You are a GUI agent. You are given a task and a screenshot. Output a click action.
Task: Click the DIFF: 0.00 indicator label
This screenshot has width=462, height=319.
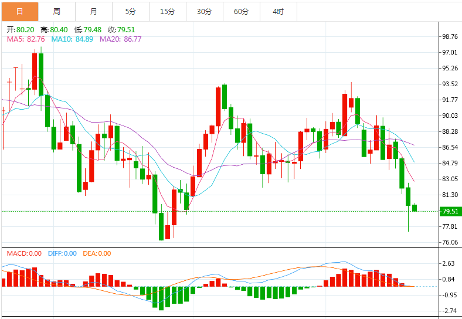tap(63, 253)
